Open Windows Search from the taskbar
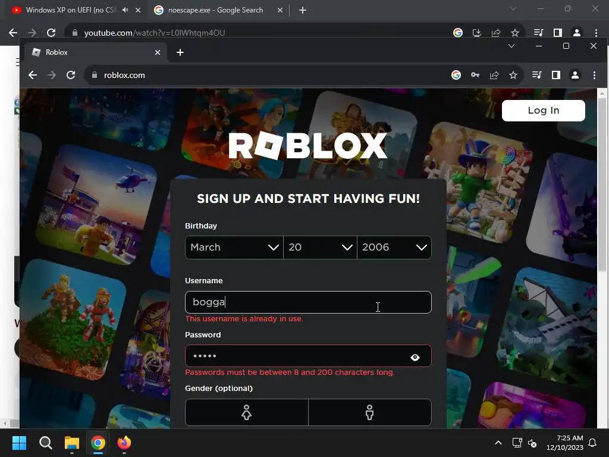Viewport: 609px width, 457px height. coord(45,443)
